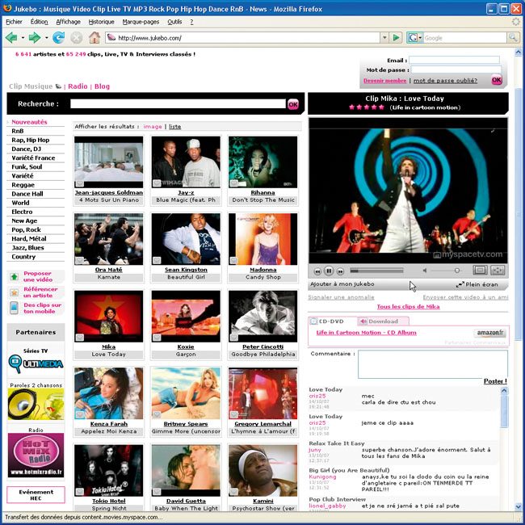Click the video progress seek bar
Image resolution: width=525 pixels, height=525 pixels.
[376, 271]
